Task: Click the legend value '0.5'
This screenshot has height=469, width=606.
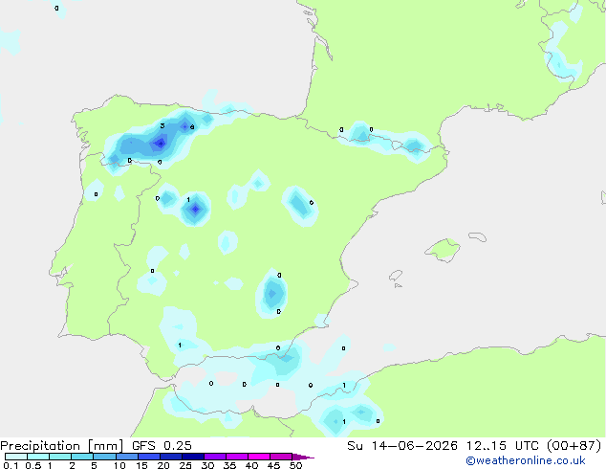Action: 32,465
